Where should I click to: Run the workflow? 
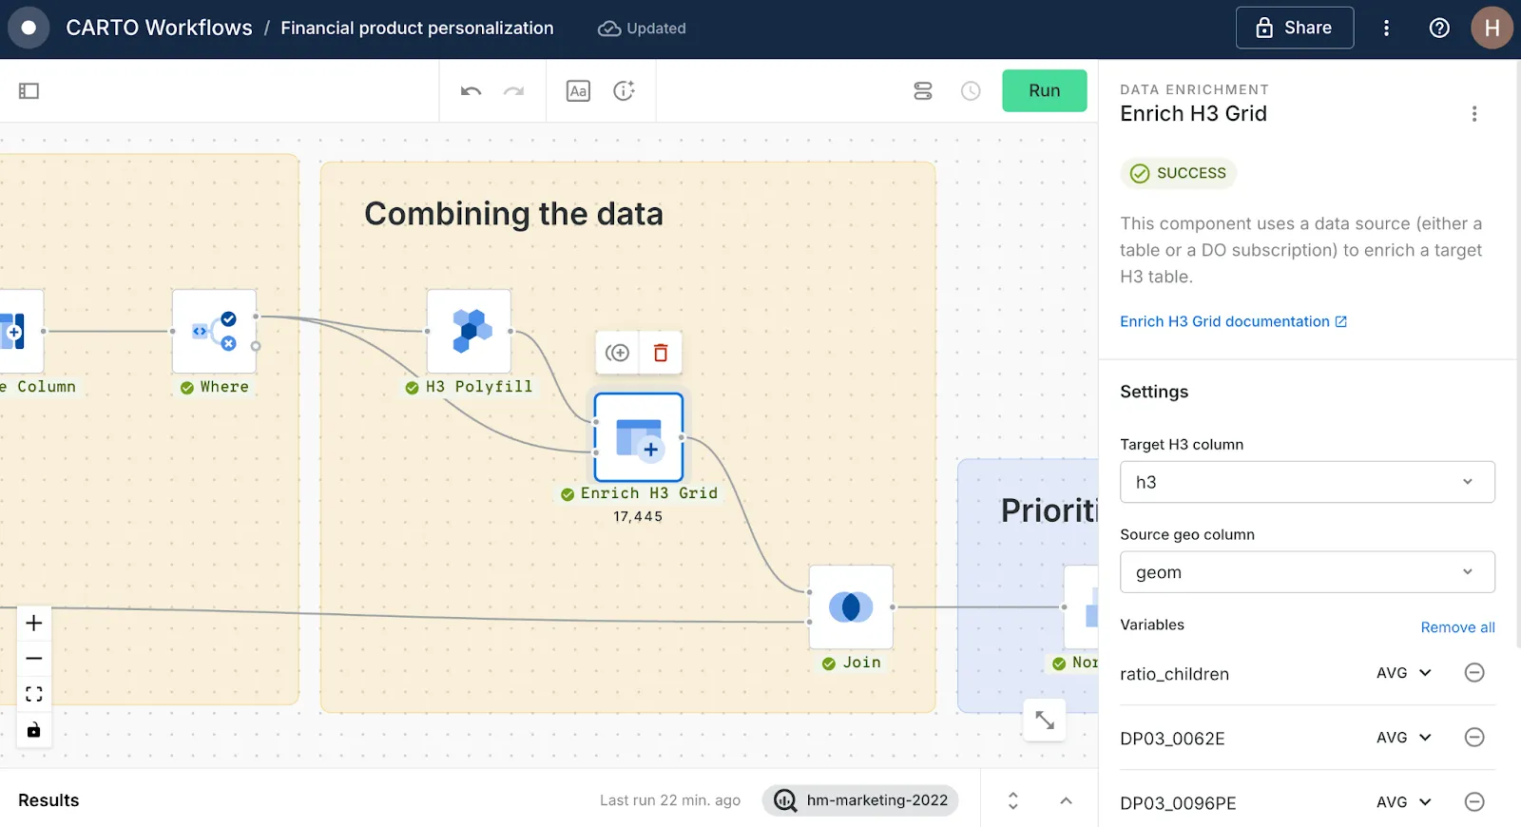1044,91
